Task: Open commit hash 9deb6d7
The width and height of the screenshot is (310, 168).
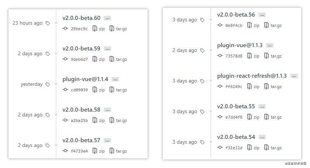Action: (x=79, y=59)
